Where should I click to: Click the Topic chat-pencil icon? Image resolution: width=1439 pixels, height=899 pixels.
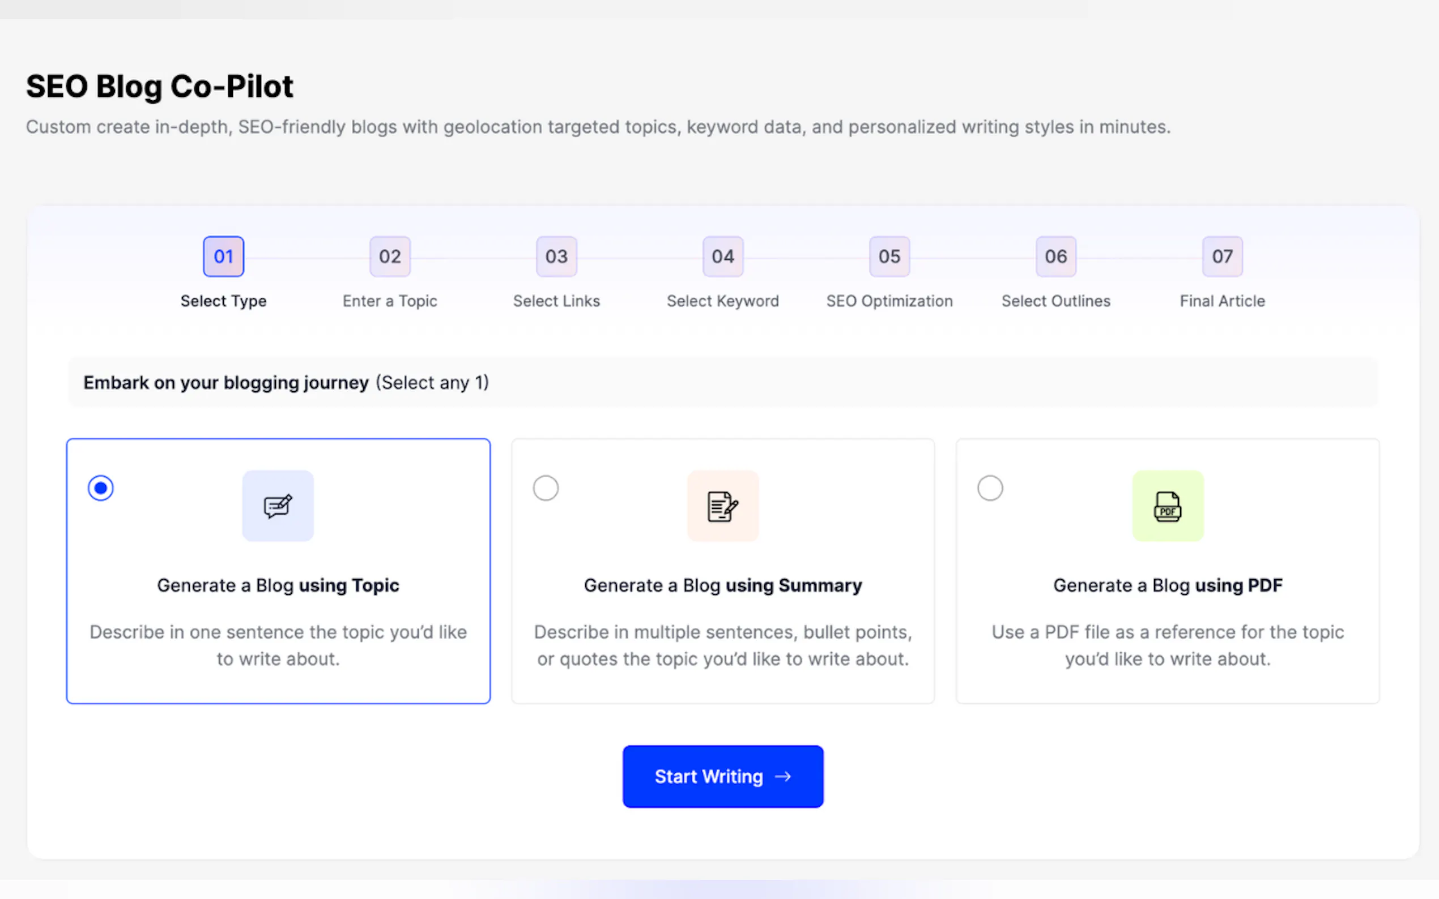click(278, 506)
